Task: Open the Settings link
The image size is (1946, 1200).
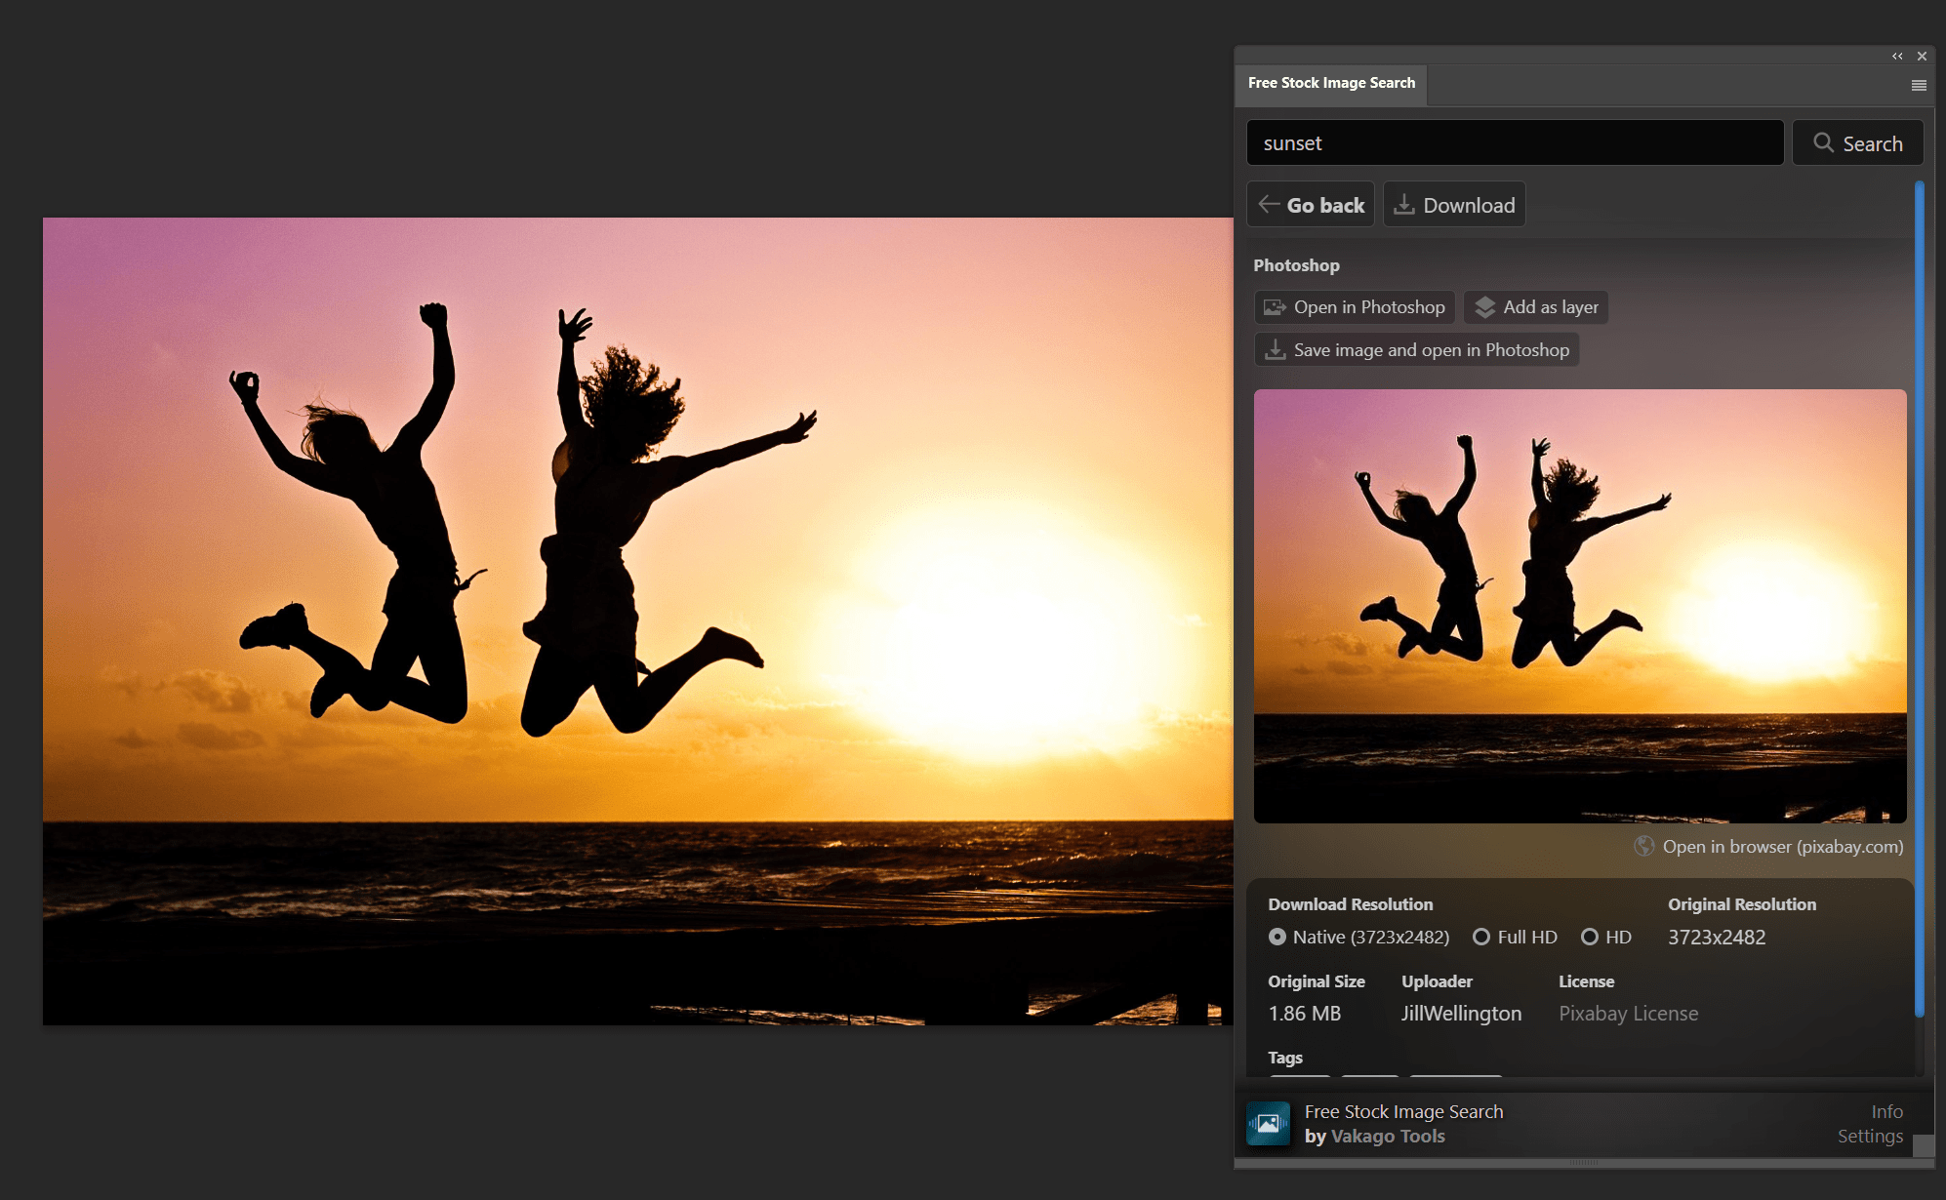Action: pos(1870,1136)
